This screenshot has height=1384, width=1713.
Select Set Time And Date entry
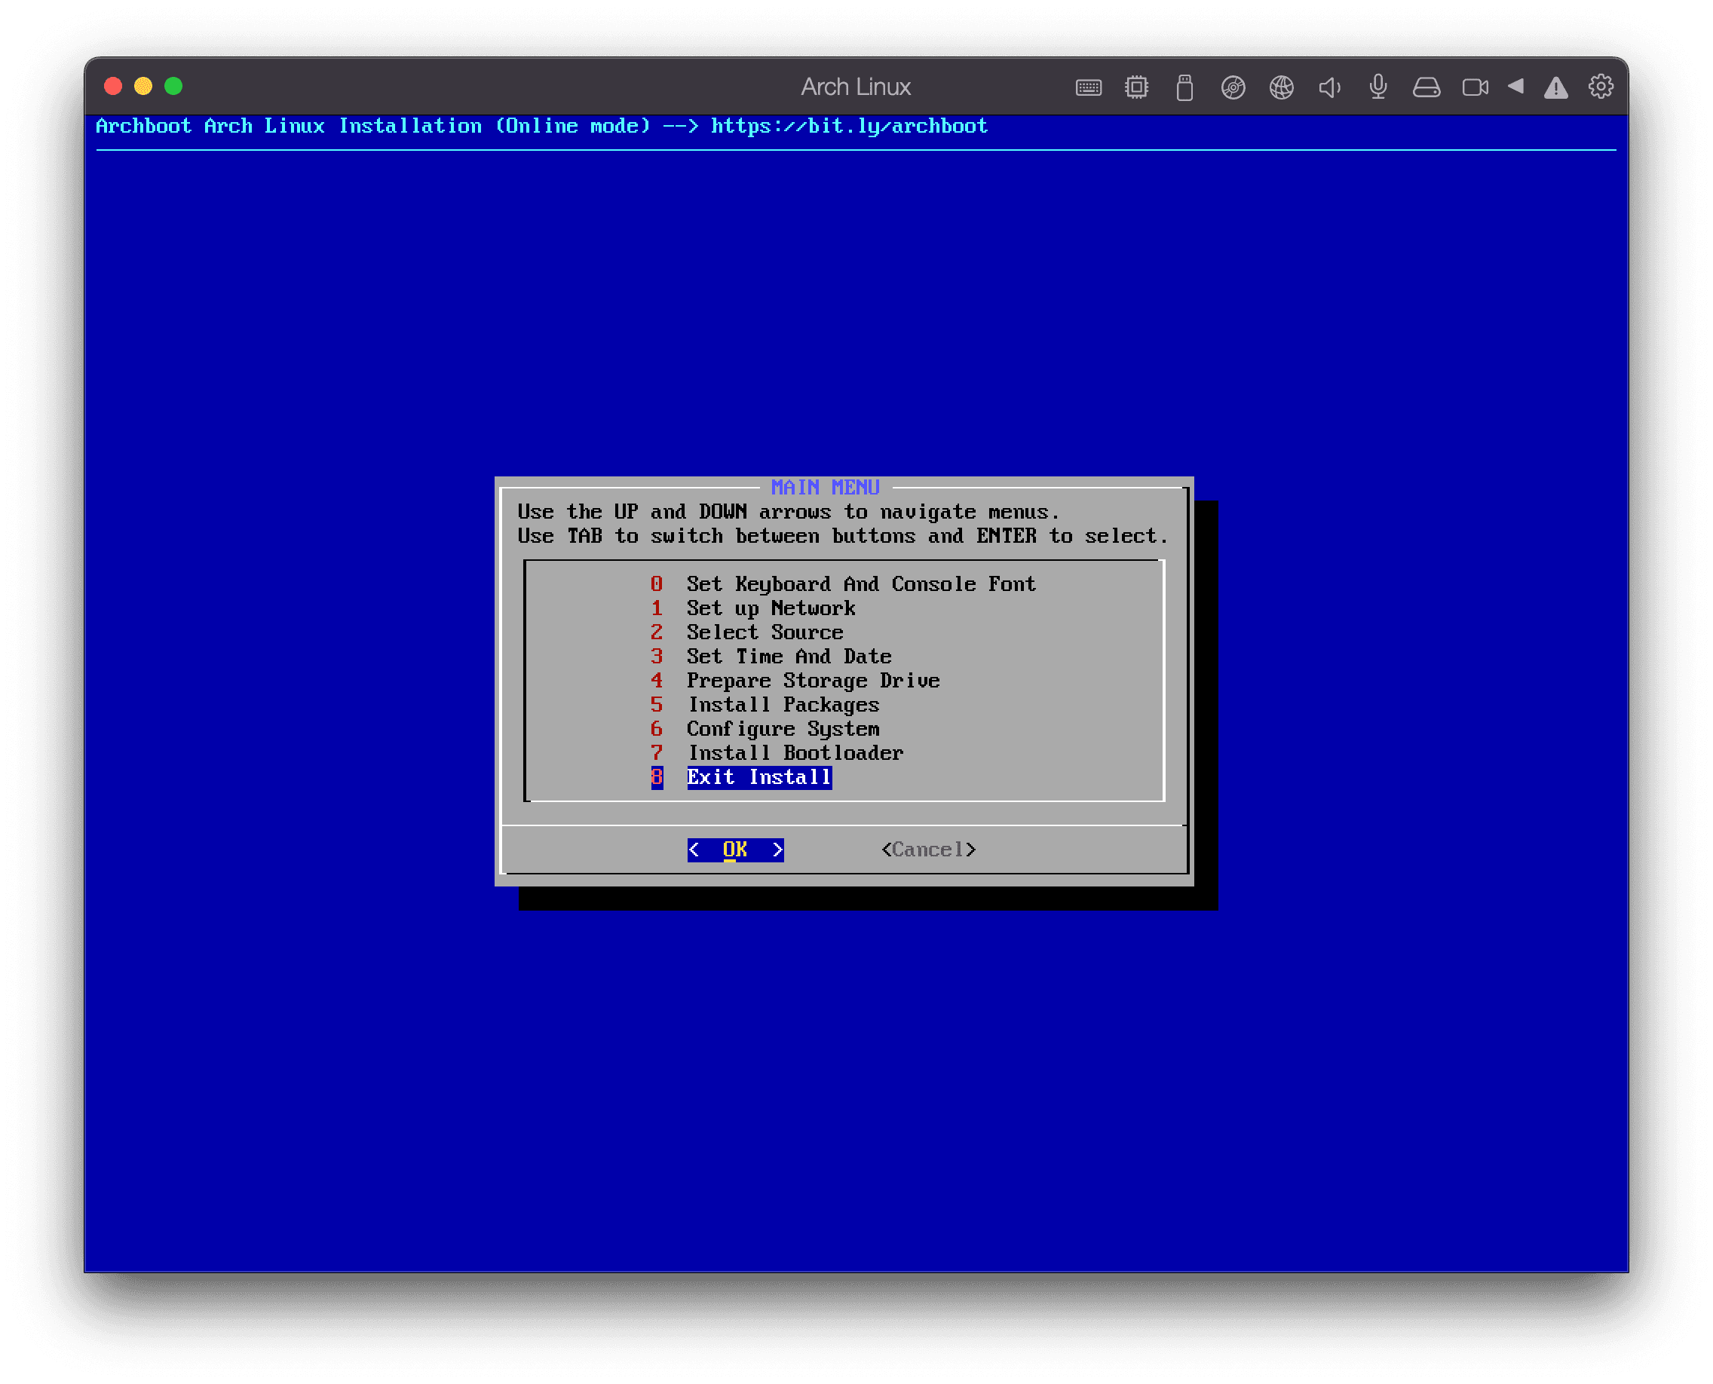pyautogui.click(x=771, y=656)
